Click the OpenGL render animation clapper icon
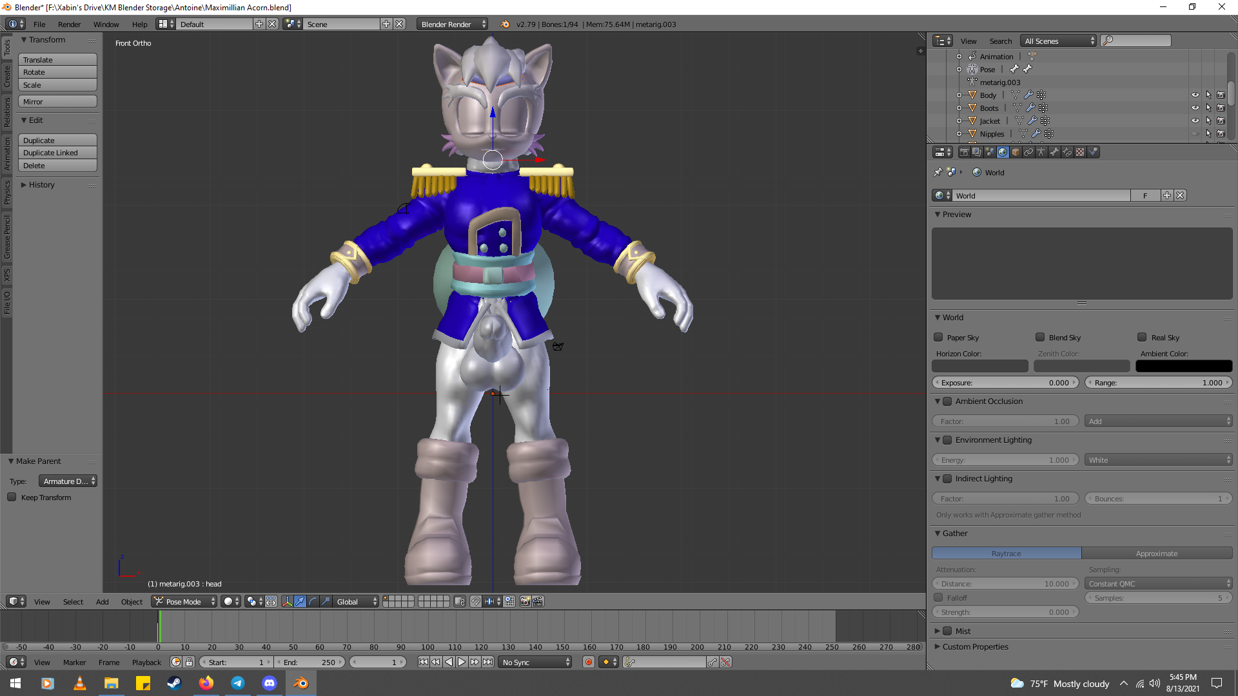Viewport: 1238px width, 696px height. point(538,601)
